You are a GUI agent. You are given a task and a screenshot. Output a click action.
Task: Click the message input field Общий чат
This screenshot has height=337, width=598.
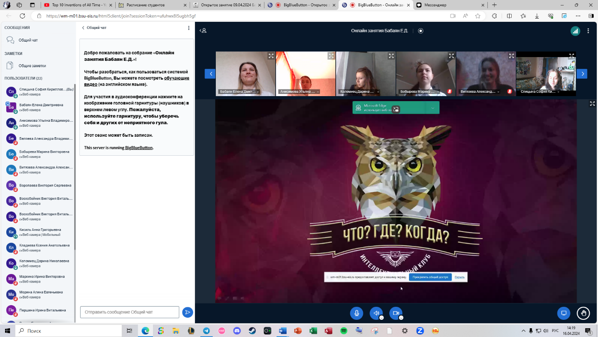(129, 312)
